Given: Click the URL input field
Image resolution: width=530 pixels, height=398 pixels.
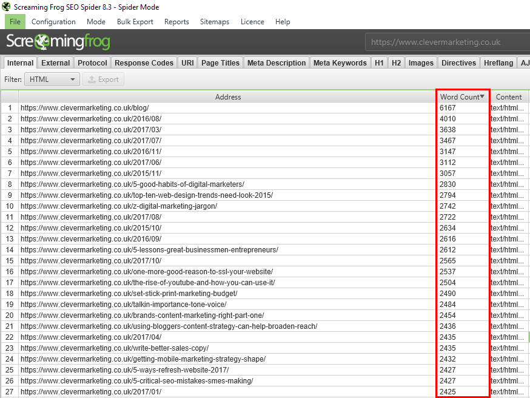Looking at the screenshot, I should [448, 42].
